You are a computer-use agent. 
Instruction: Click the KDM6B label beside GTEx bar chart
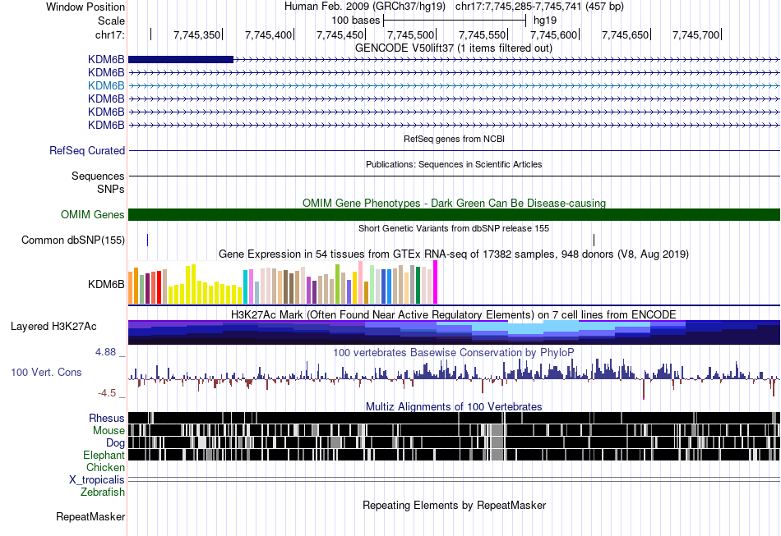[106, 284]
